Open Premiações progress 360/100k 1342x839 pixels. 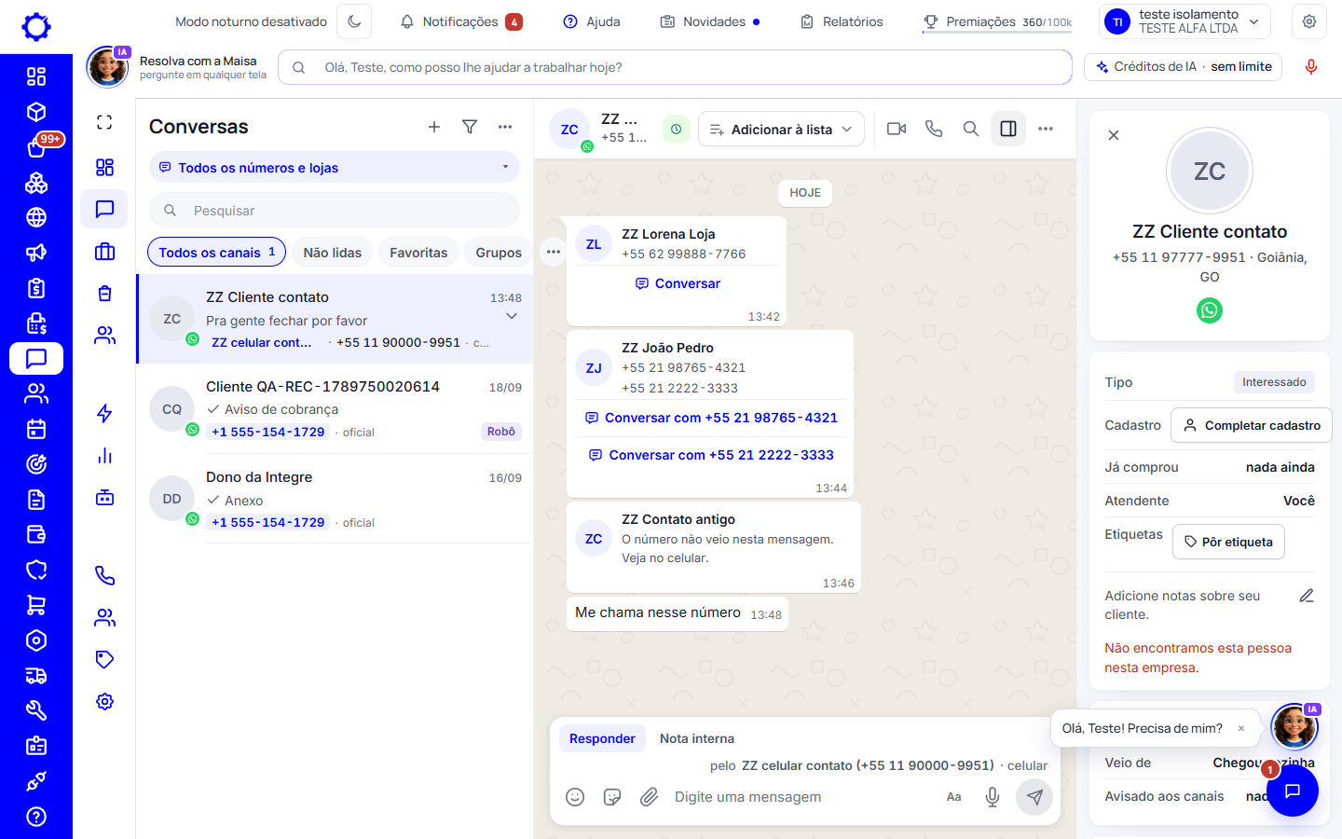997,21
